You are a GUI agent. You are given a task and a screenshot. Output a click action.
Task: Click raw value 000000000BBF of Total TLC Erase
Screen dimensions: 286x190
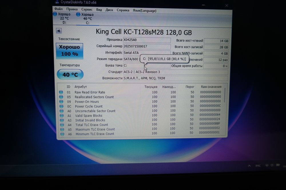(x=210, y=124)
